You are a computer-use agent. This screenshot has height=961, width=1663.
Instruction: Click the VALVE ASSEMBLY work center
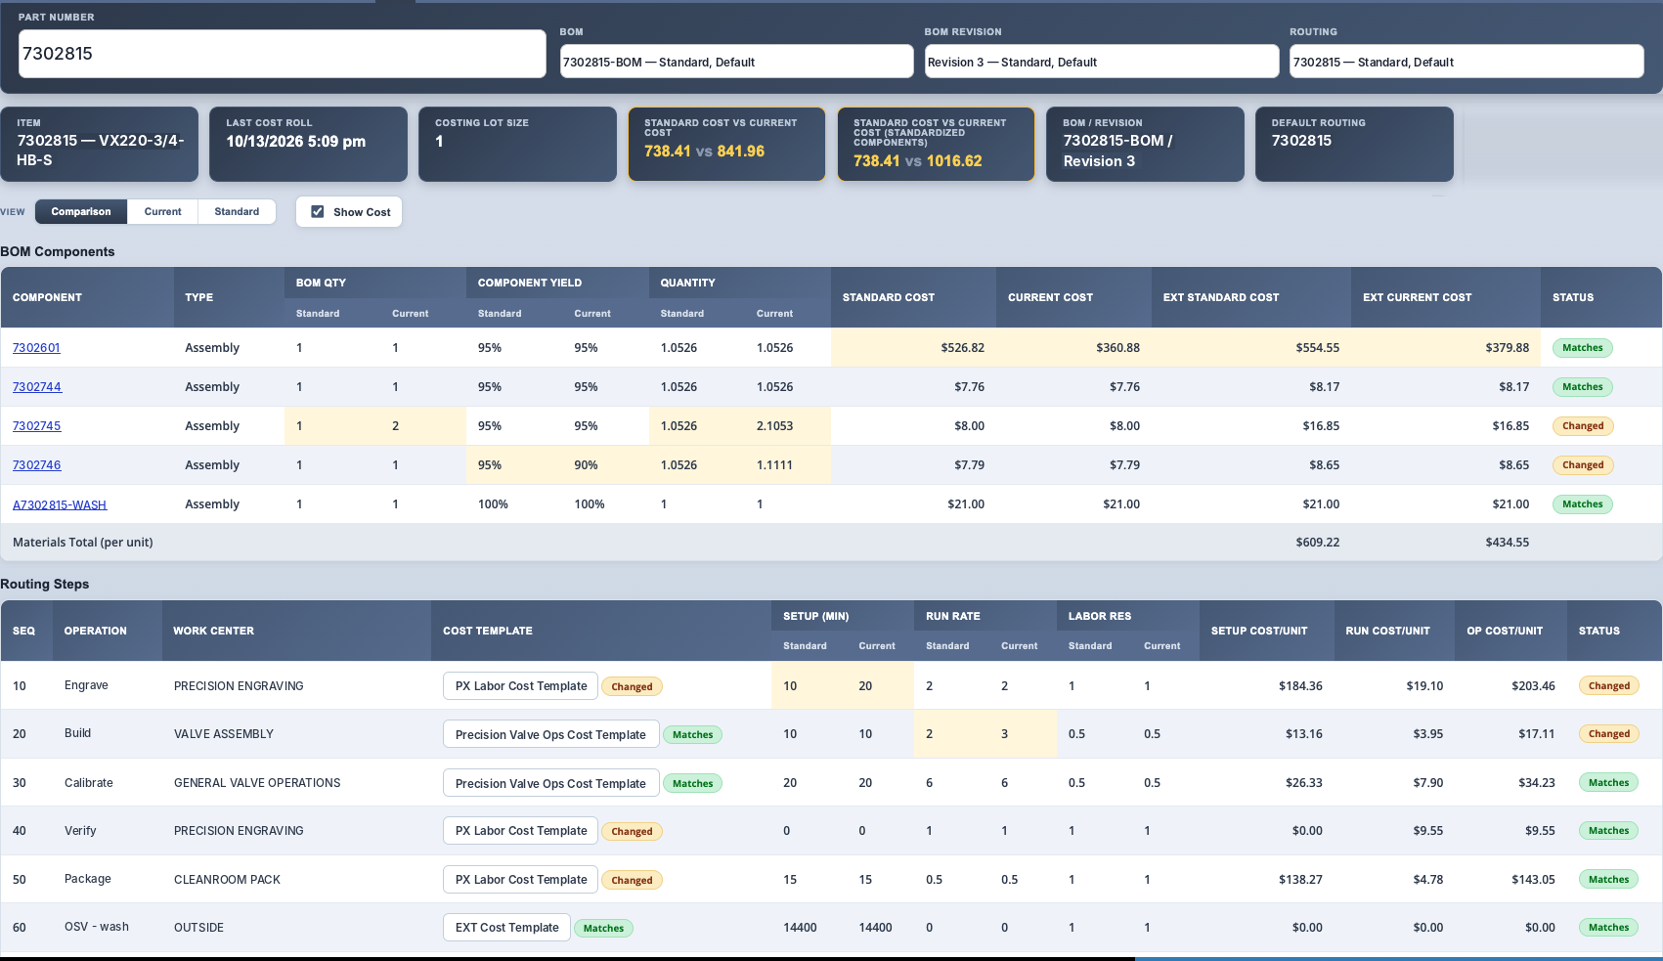click(x=224, y=734)
